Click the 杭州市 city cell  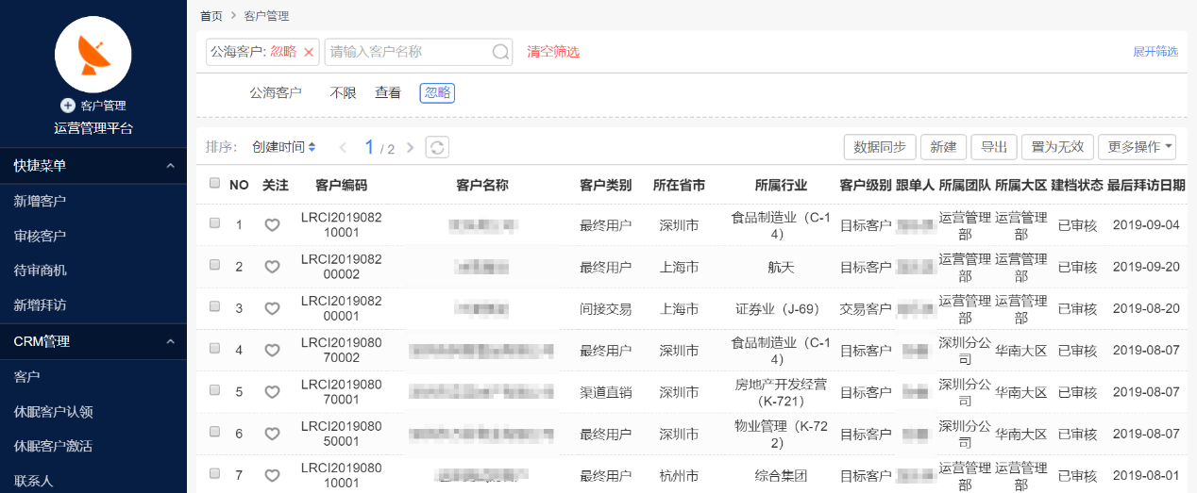[679, 475]
